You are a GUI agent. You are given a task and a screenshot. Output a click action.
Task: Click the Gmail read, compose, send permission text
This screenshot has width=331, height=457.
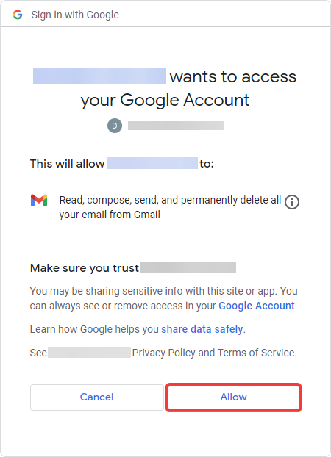pos(170,207)
